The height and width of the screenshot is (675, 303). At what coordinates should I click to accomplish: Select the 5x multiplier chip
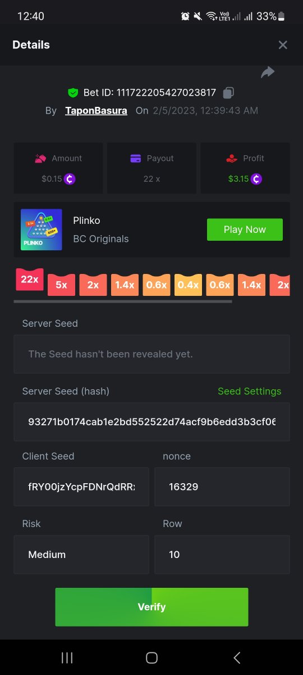click(61, 285)
